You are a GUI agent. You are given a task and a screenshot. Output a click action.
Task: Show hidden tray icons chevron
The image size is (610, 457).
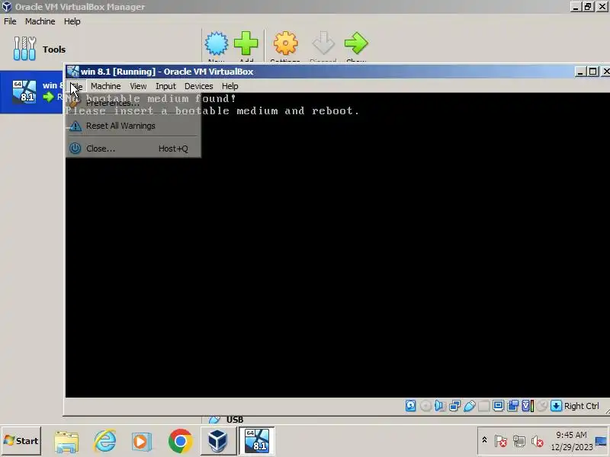484,440
